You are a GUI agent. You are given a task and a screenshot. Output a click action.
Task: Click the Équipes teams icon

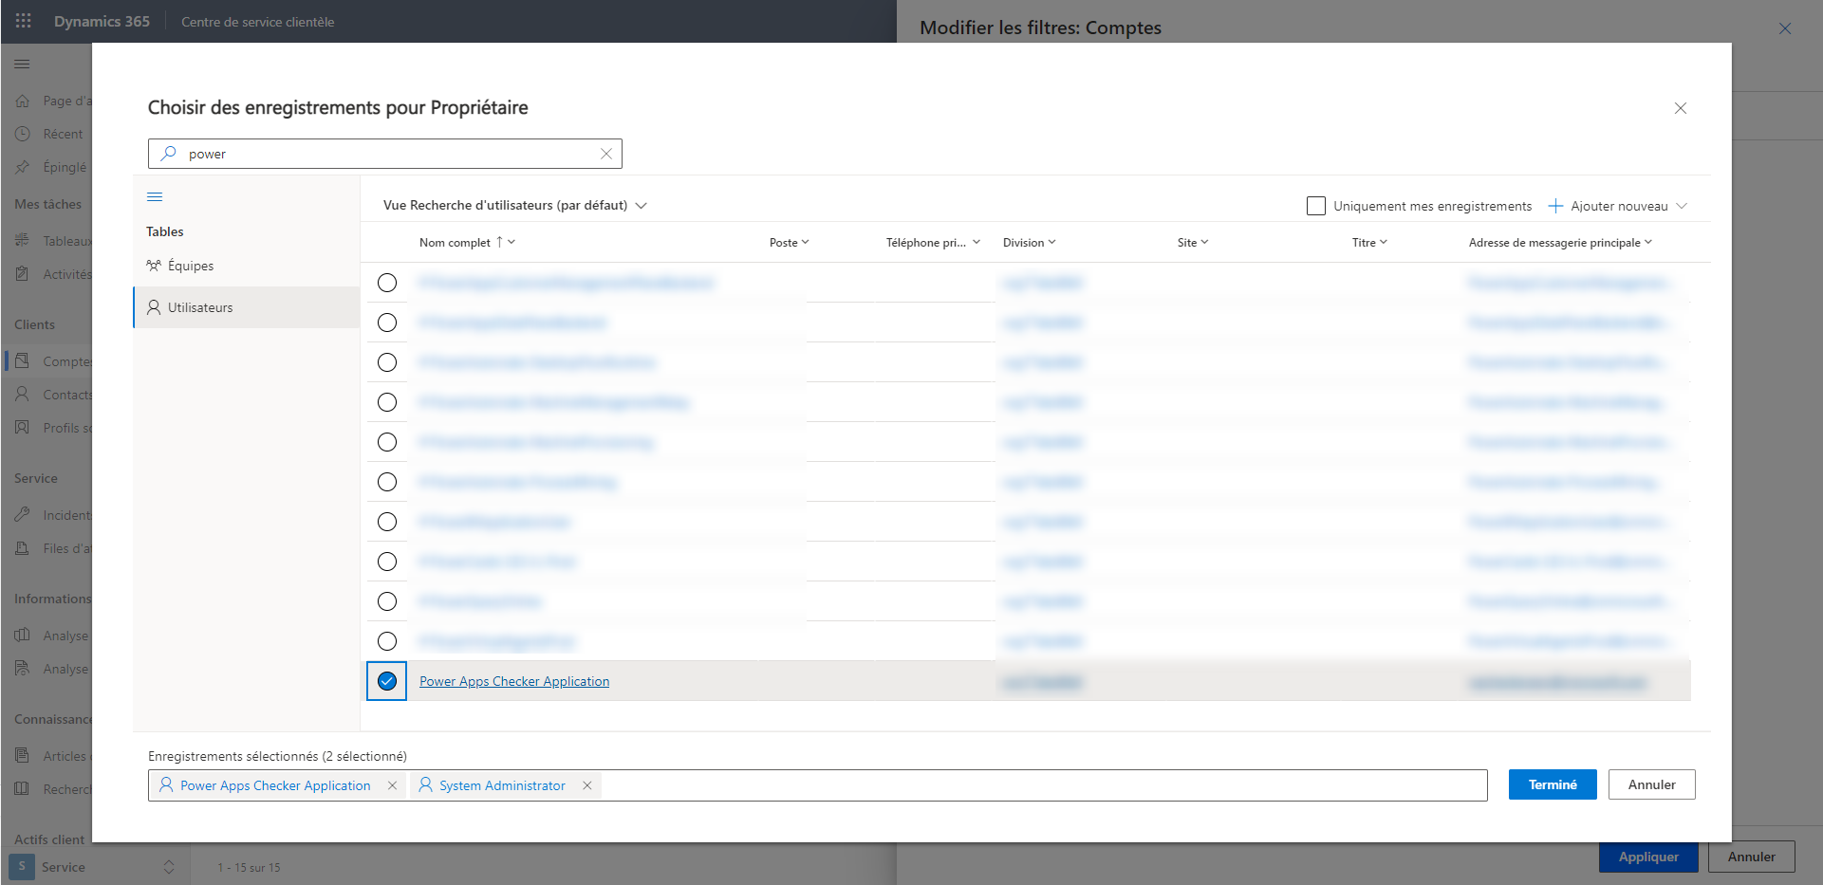pyautogui.click(x=154, y=266)
